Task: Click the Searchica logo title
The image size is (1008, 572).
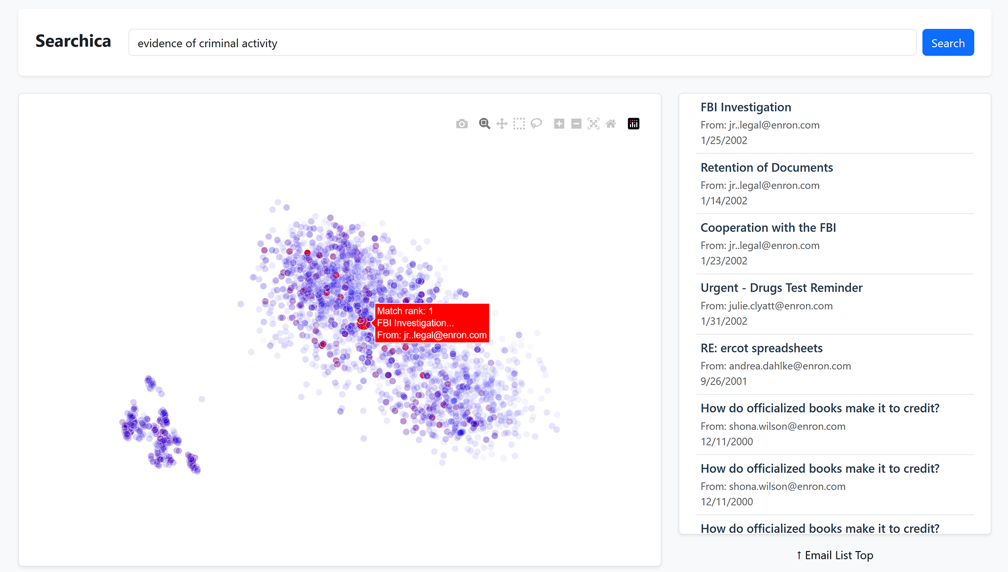Action: (73, 41)
